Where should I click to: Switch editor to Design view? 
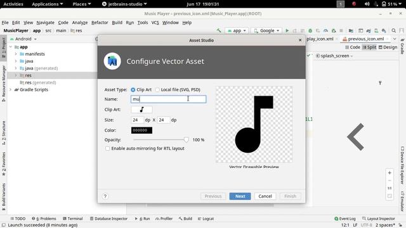coord(388,47)
